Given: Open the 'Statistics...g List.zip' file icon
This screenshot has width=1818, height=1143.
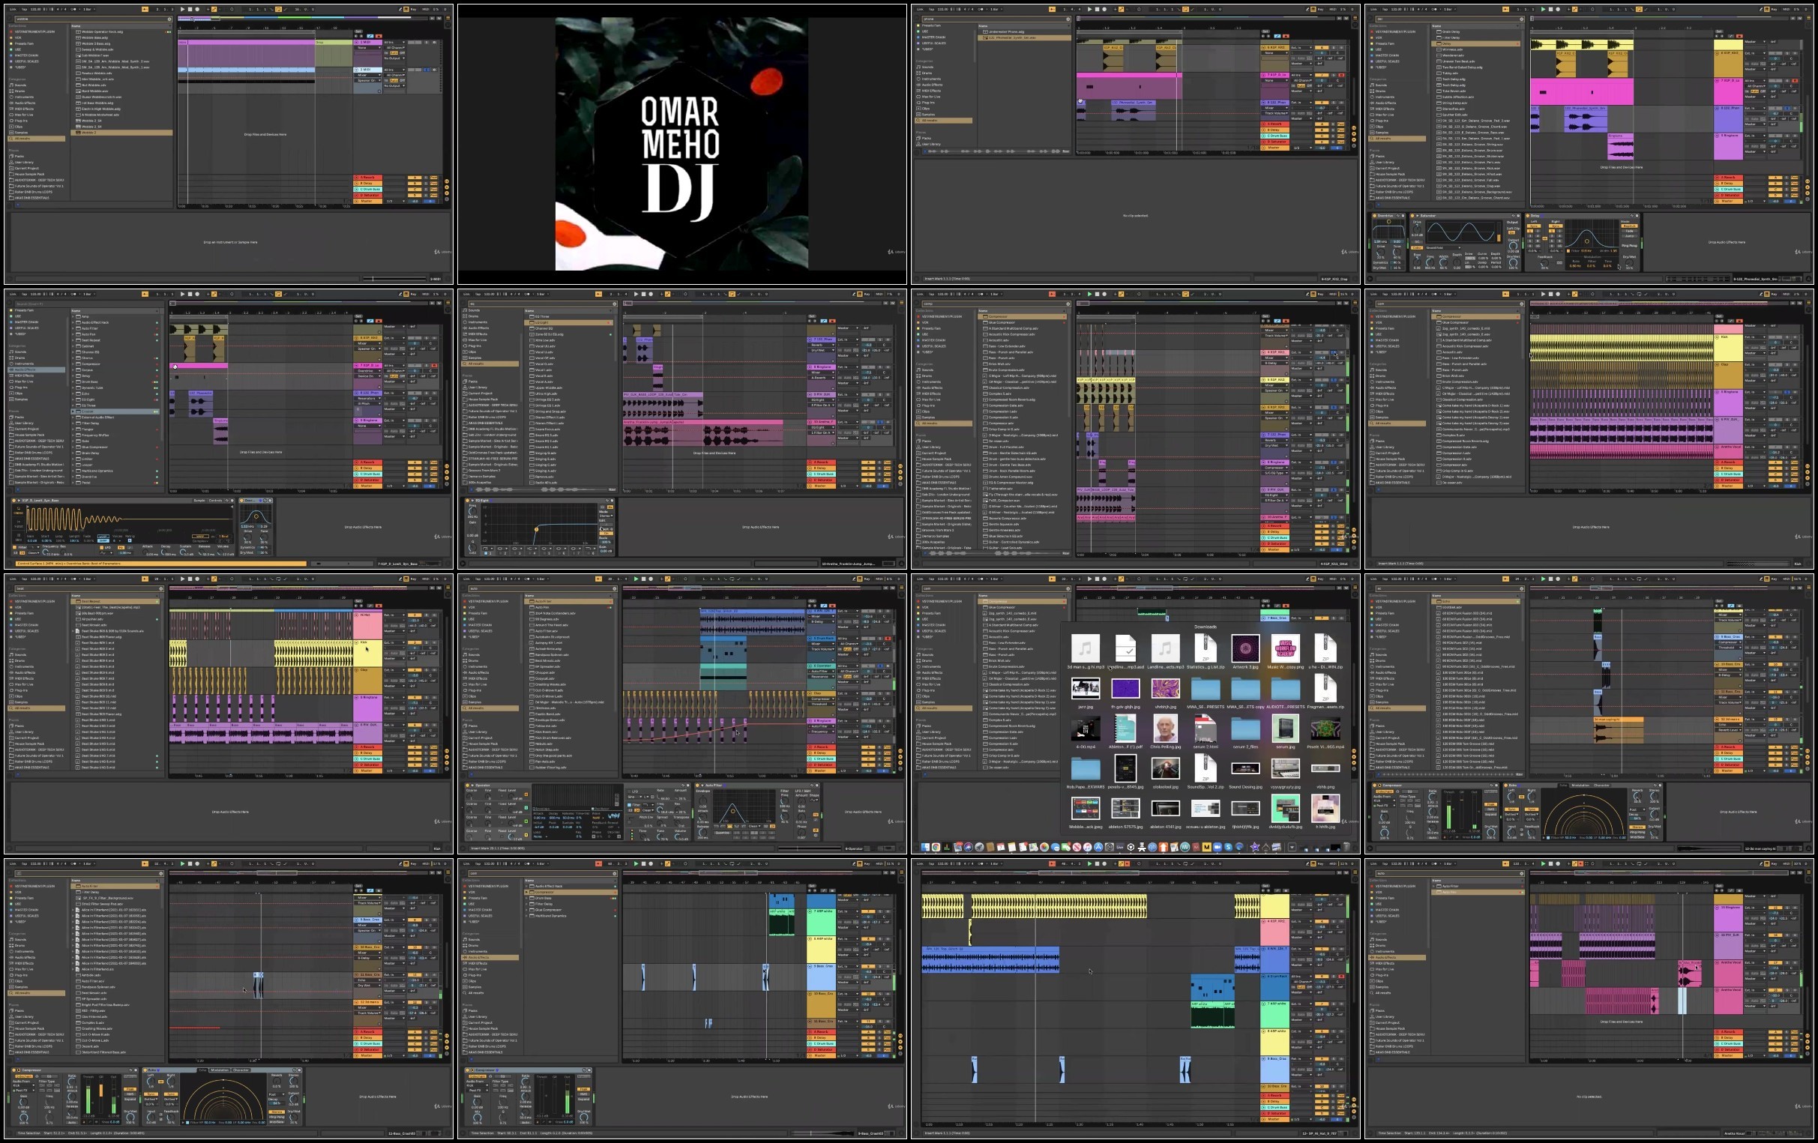Looking at the screenshot, I should tap(1206, 648).
